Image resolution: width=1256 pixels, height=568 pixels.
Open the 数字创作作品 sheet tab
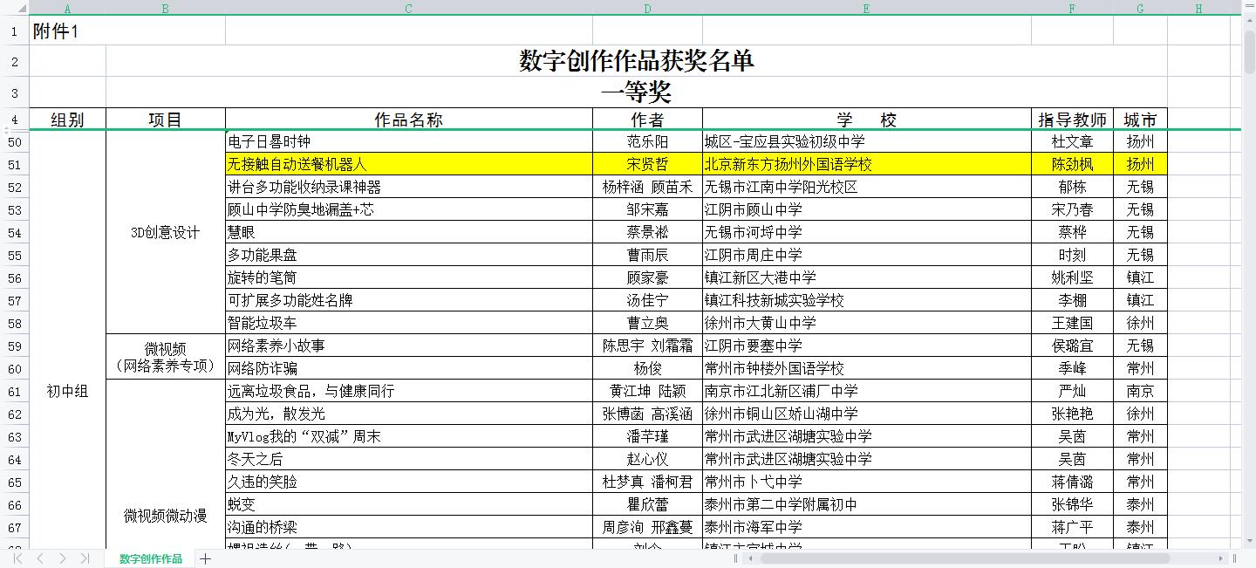pyautogui.click(x=151, y=558)
